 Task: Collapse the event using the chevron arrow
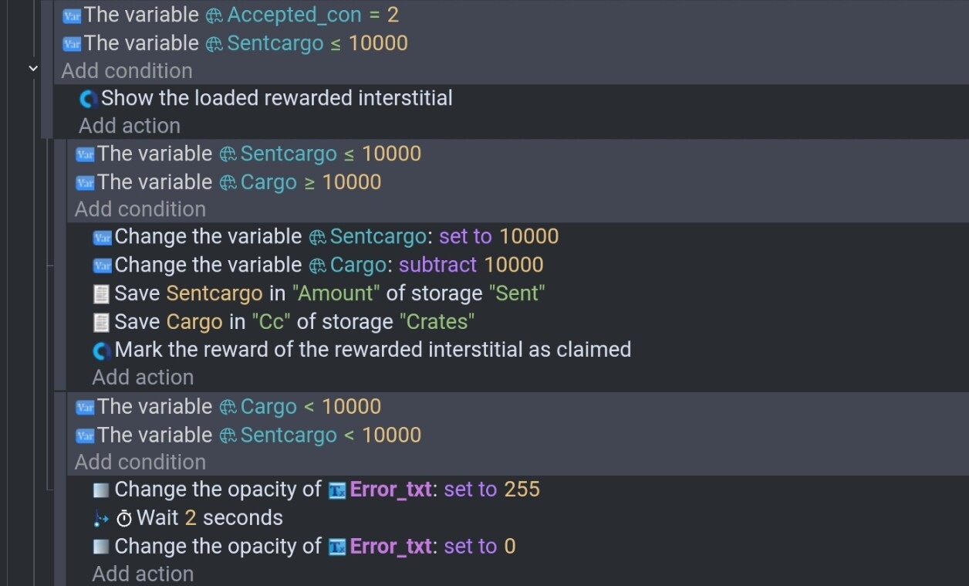pyautogui.click(x=33, y=69)
